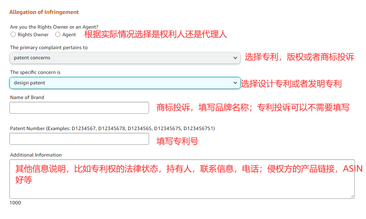Click the rights owner question label

click(54, 27)
